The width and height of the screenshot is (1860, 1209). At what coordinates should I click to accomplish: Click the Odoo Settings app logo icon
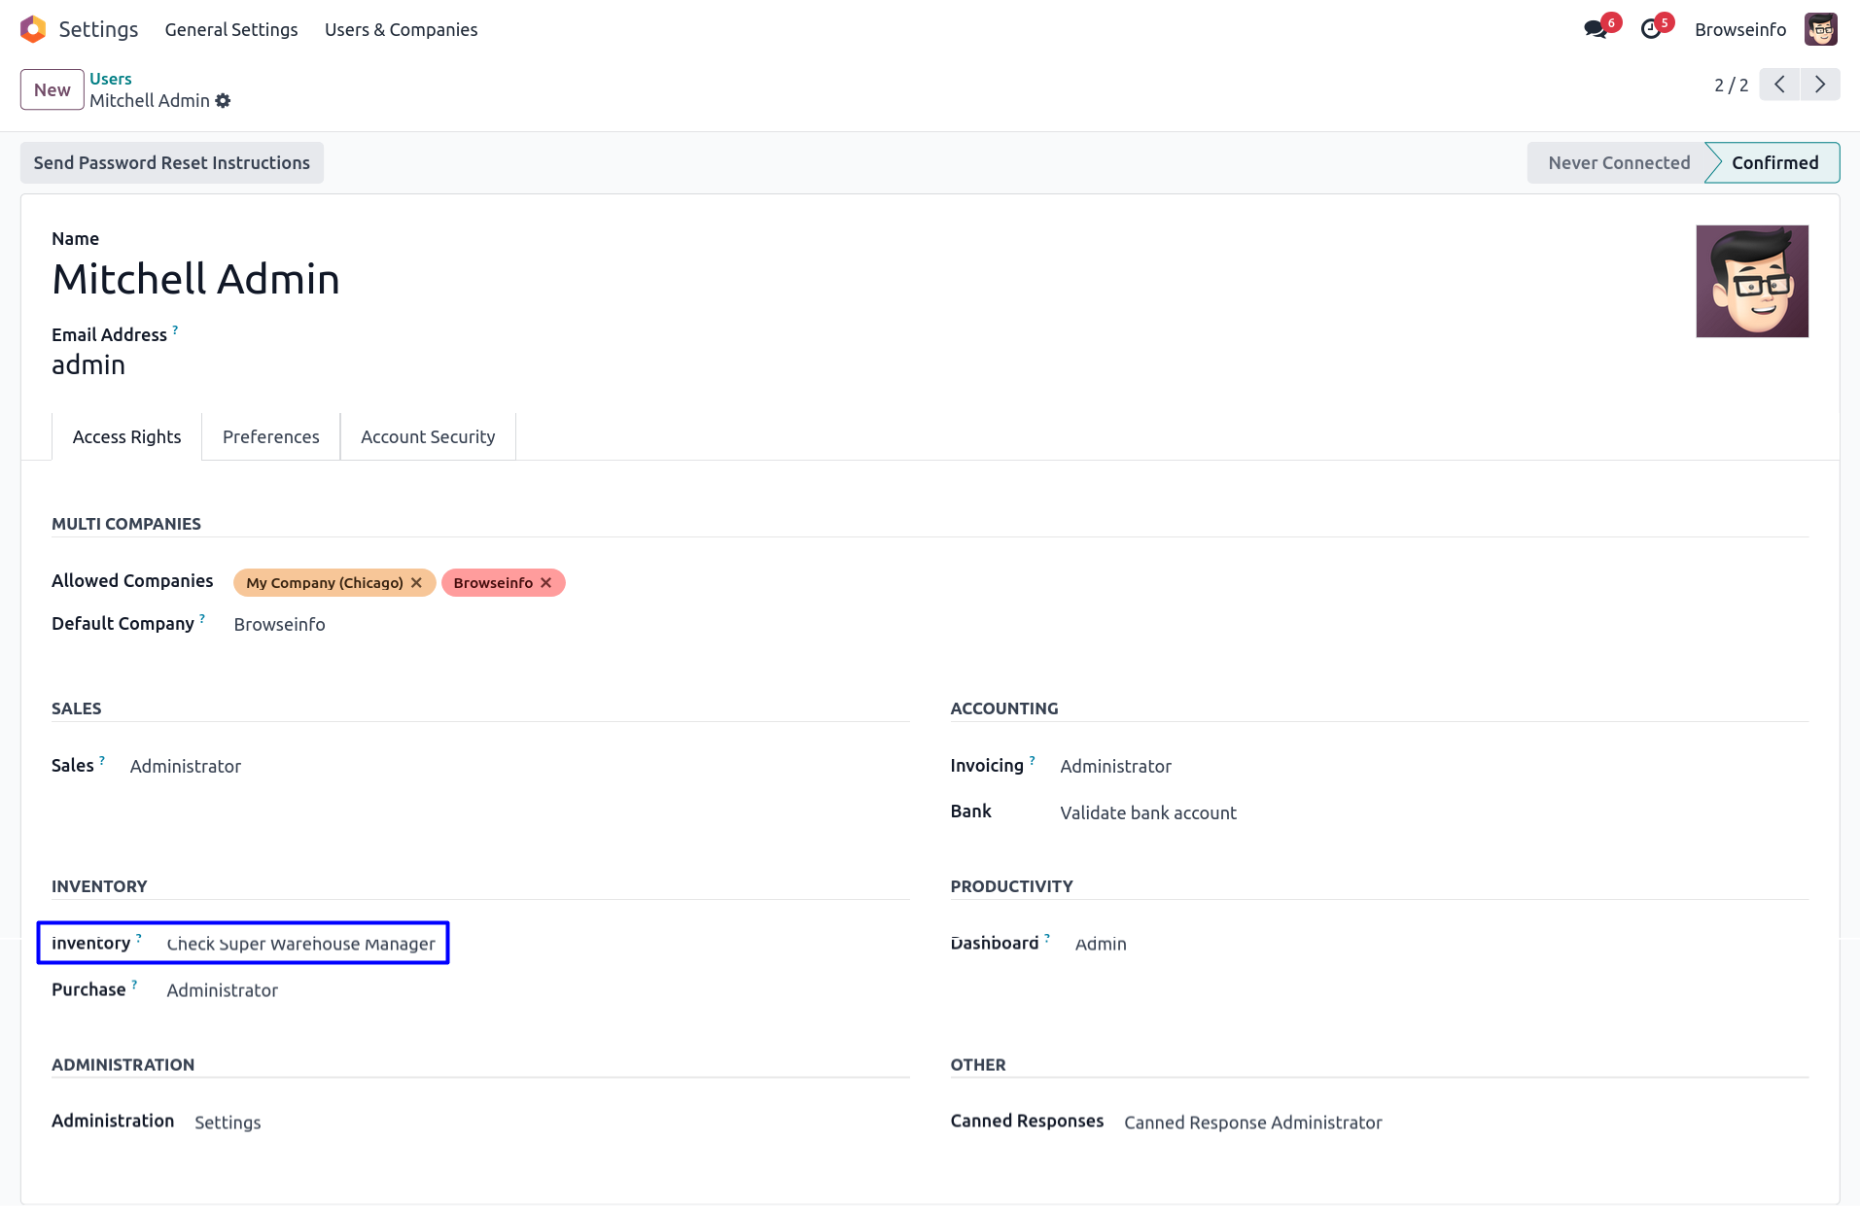tap(33, 29)
